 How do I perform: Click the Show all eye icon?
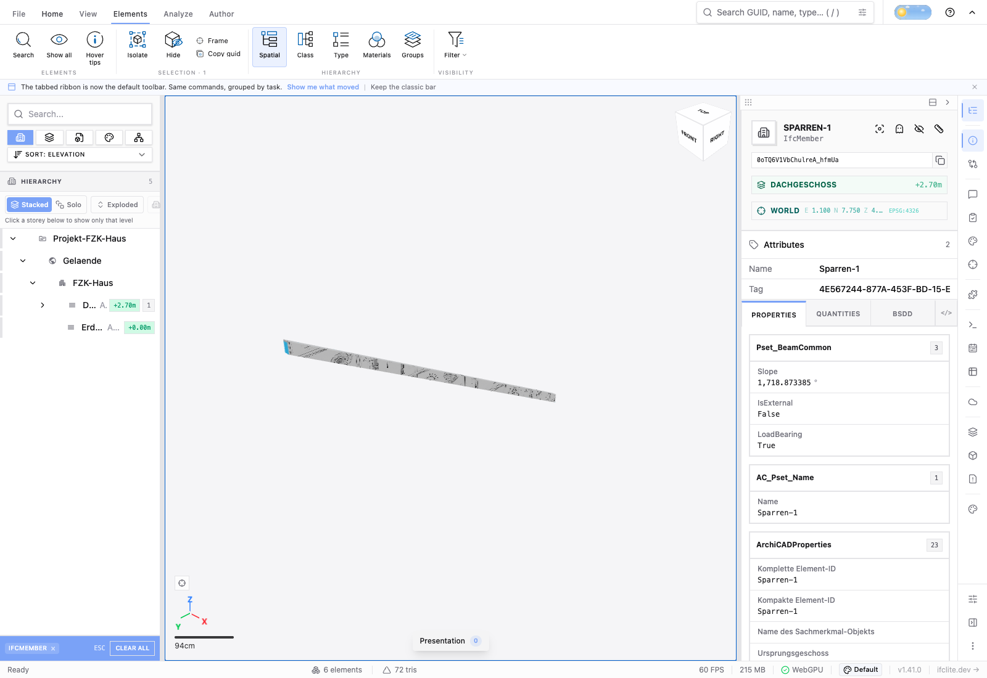click(59, 40)
